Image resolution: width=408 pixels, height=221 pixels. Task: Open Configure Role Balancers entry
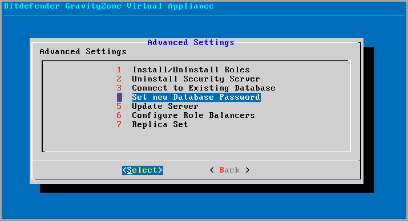(x=193, y=115)
